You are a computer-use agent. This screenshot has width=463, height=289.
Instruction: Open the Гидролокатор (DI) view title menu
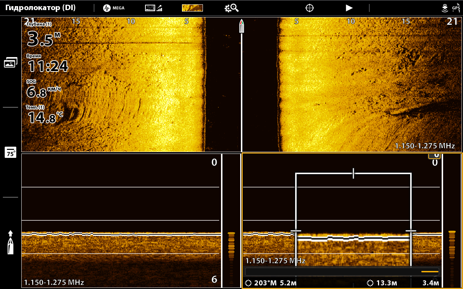(41, 8)
